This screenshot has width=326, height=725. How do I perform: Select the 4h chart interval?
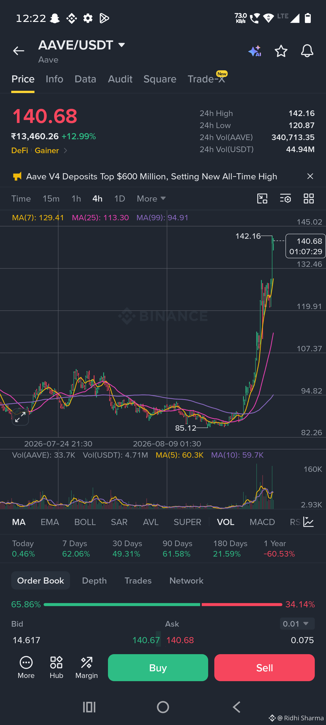97,198
